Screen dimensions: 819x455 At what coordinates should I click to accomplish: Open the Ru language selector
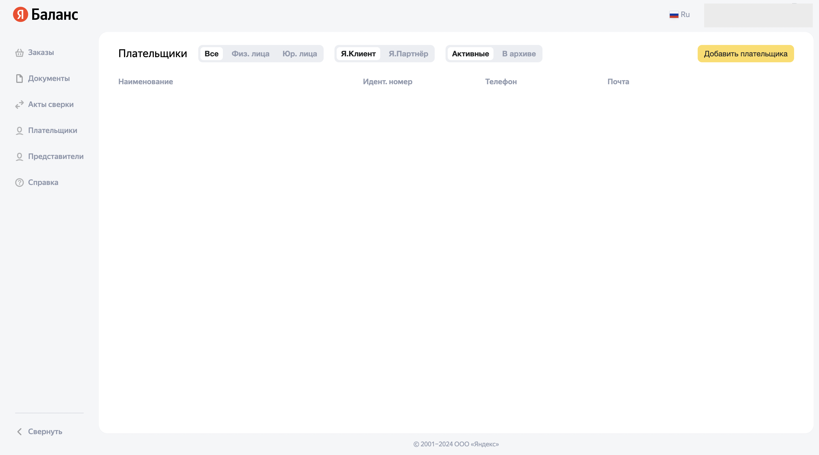pos(685,15)
